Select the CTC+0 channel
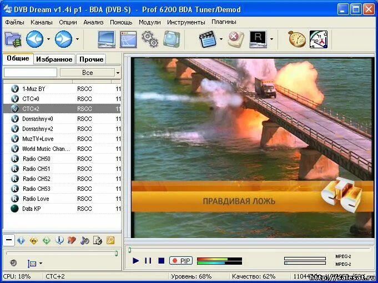The image size is (378, 283). point(62,99)
